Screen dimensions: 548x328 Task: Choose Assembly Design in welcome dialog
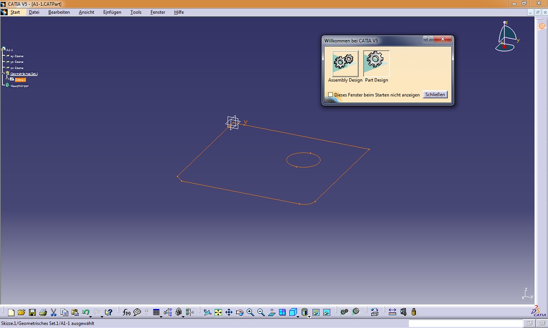pos(345,63)
